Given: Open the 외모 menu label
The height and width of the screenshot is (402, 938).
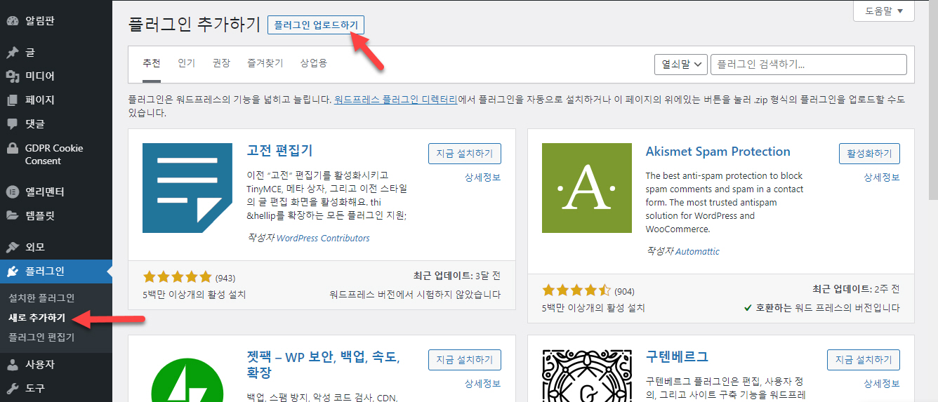Looking at the screenshot, I should 35,248.
